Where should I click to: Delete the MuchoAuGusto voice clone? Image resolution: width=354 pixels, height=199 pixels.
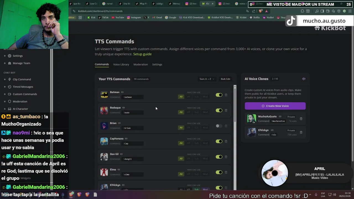click(x=301, y=119)
